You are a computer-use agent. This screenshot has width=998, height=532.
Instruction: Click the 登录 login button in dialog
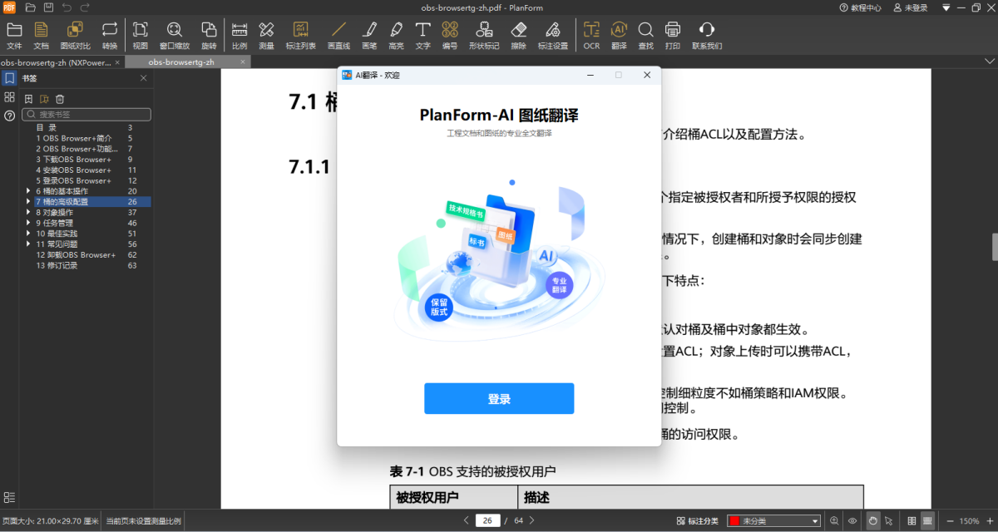499,398
